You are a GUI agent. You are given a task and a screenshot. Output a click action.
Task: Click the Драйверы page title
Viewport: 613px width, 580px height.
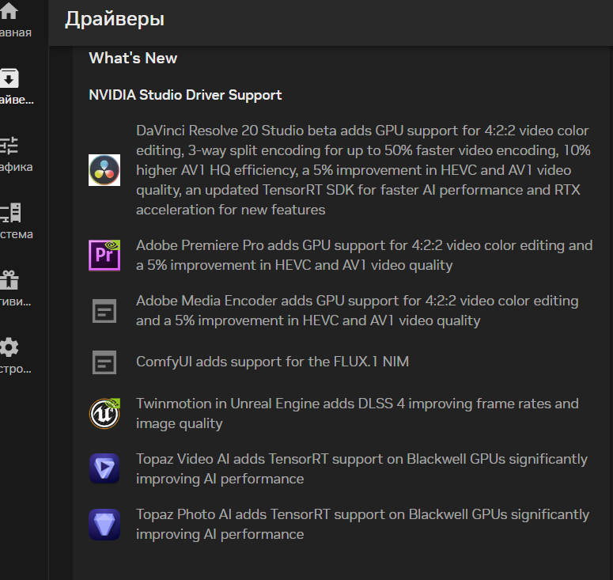pos(115,19)
